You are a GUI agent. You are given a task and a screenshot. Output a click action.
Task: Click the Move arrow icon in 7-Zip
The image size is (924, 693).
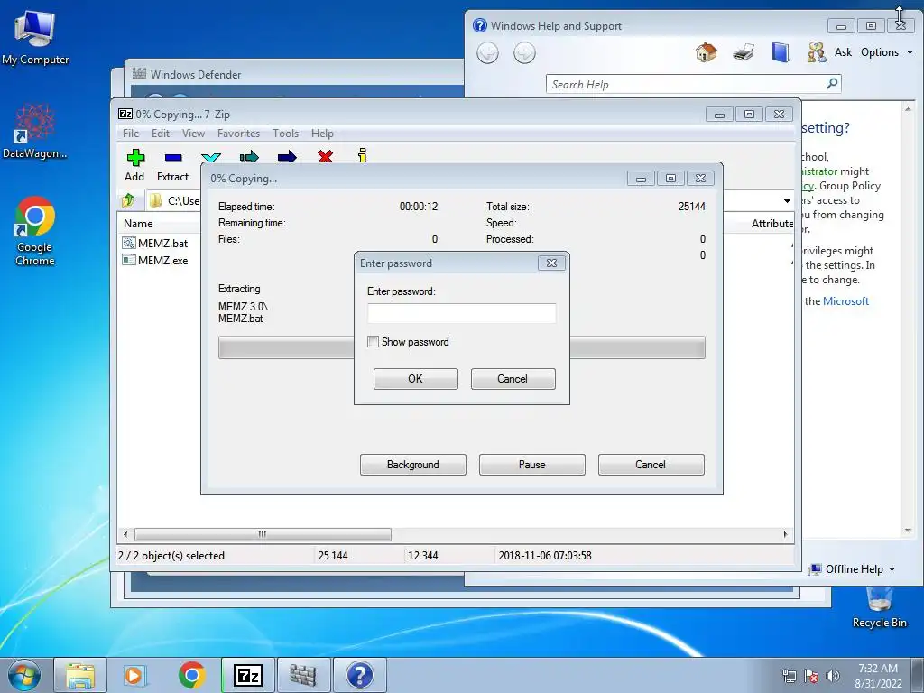pos(287,157)
